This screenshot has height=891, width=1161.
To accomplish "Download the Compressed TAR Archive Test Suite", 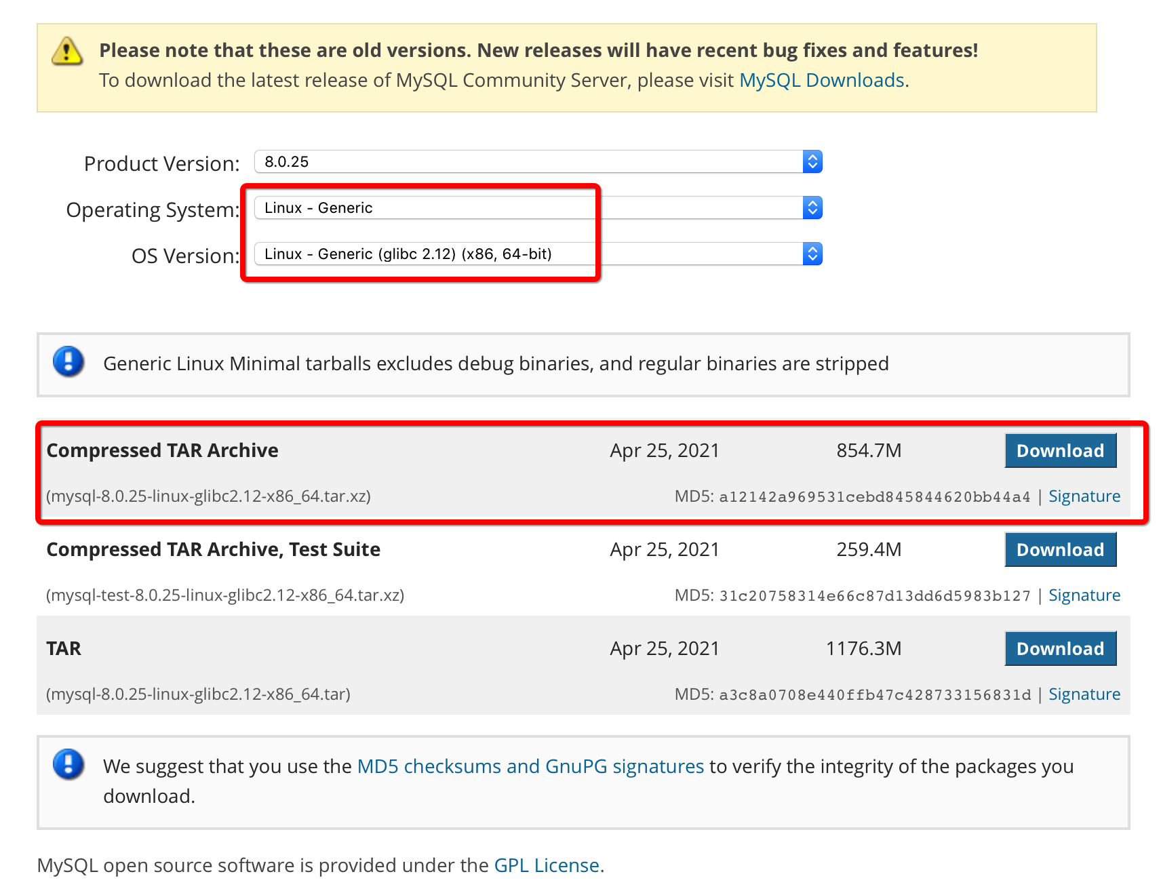I will click(x=1060, y=550).
